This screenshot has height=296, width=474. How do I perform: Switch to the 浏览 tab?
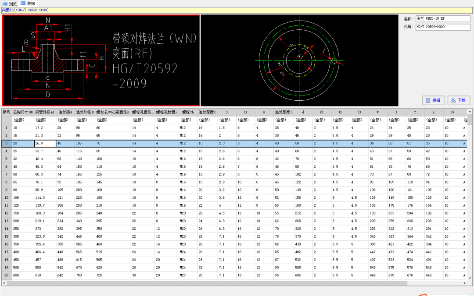pyautogui.click(x=10, y=4)
